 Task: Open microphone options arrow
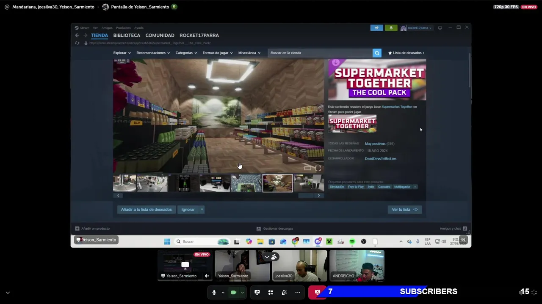pos(223,293)
